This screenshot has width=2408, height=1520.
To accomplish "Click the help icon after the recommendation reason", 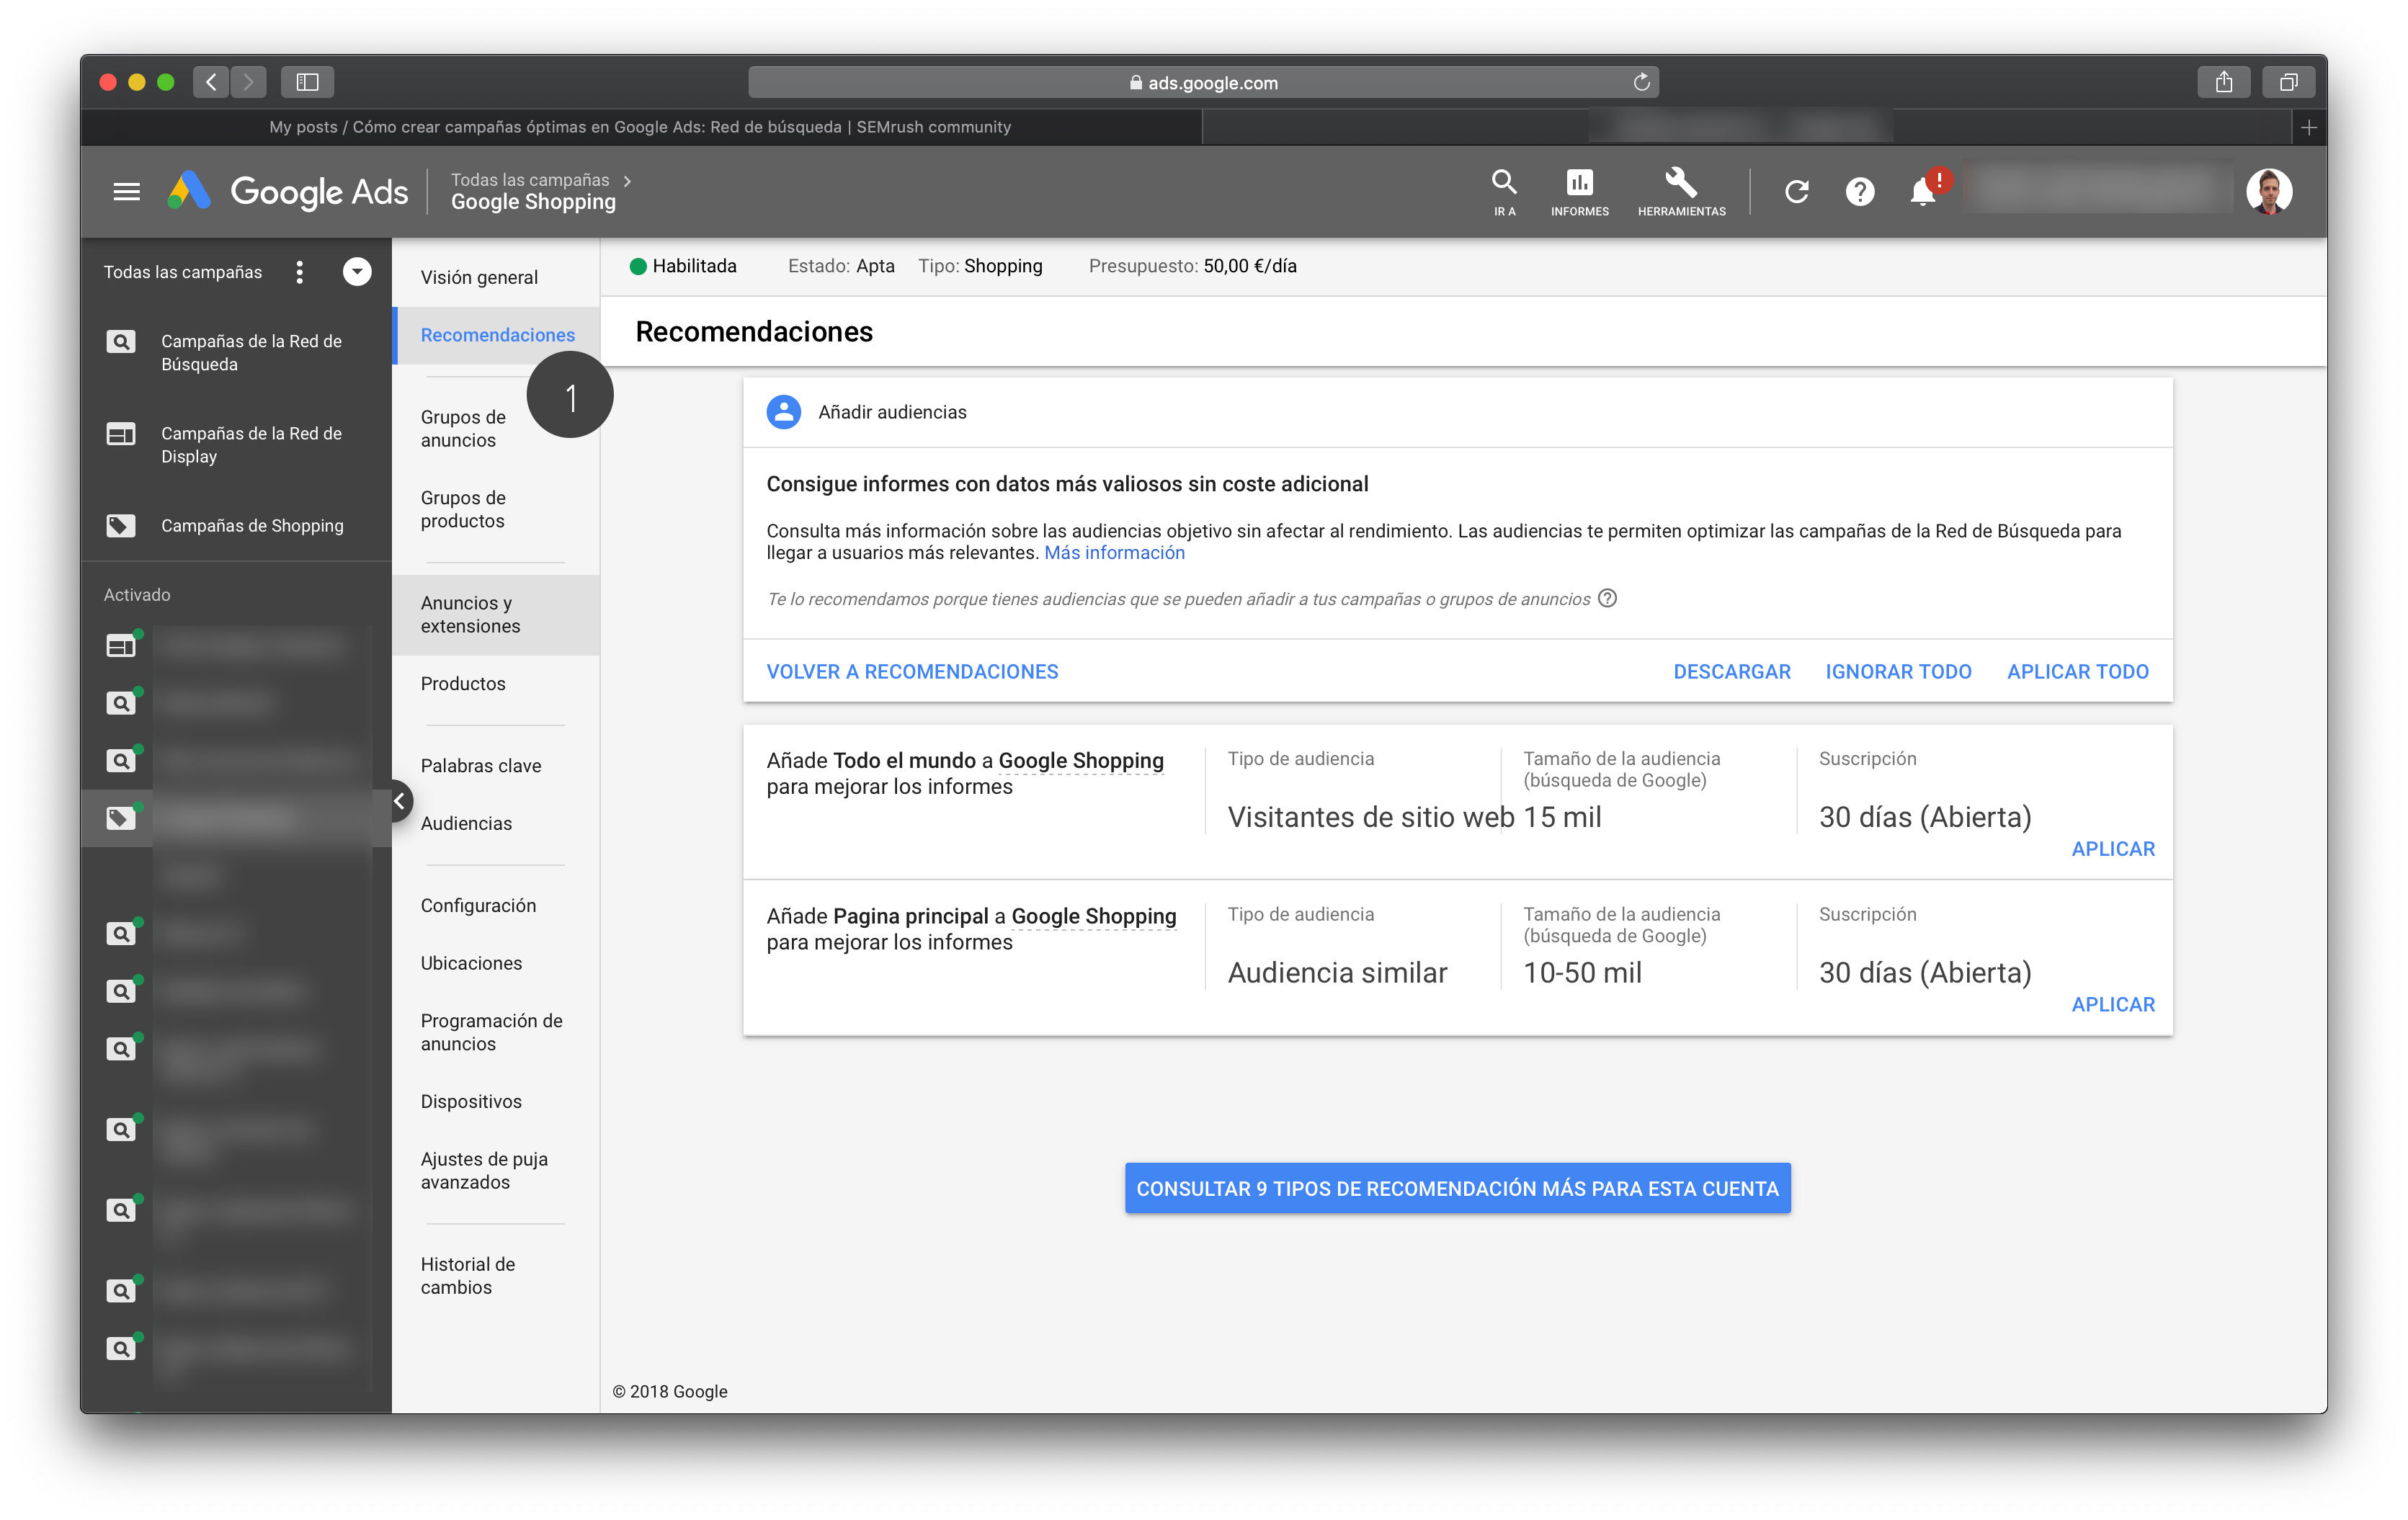I will coord(1607,598).
